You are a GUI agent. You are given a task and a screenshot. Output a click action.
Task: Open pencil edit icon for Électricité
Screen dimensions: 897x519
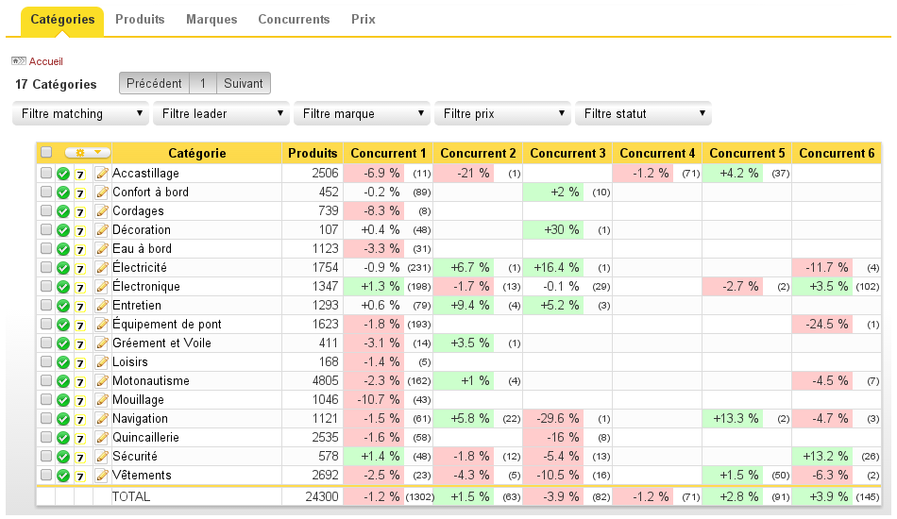coord(102,267)
